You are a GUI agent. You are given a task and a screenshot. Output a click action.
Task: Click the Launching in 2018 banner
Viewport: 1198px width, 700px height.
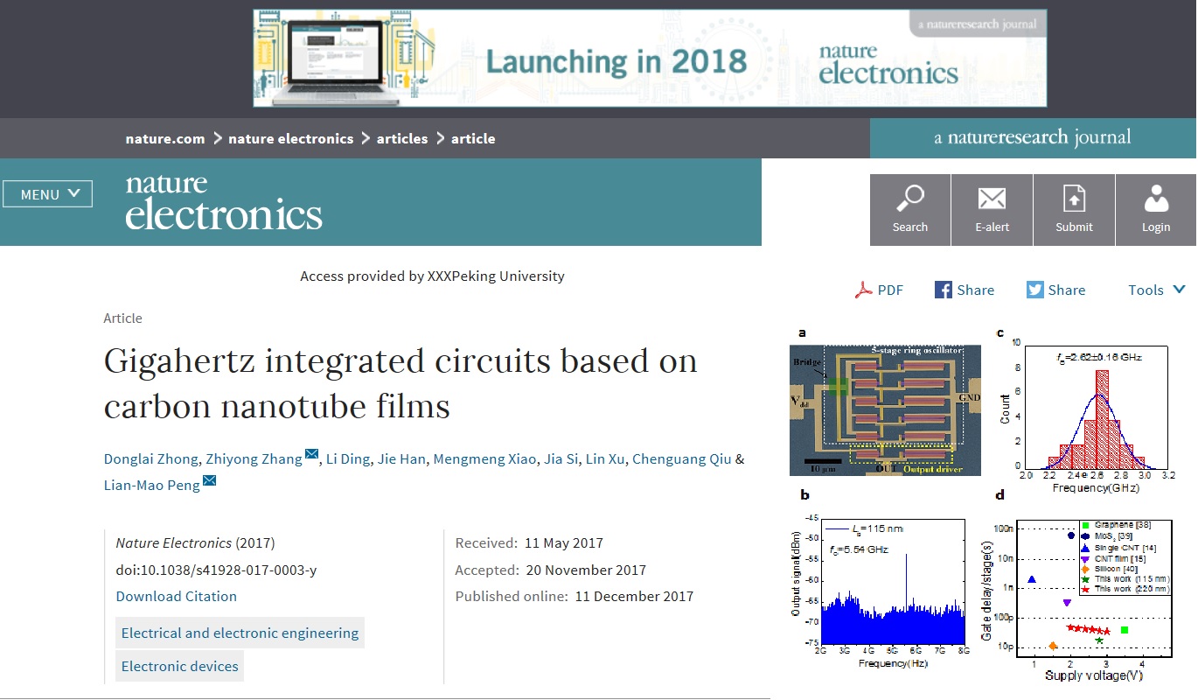pos(650,59)
